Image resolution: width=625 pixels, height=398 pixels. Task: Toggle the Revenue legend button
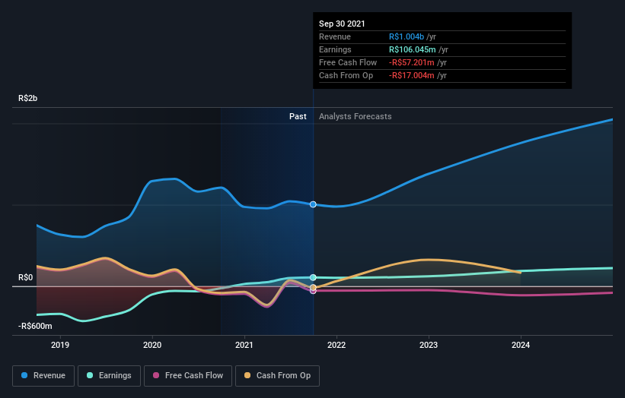pos(43,376)
